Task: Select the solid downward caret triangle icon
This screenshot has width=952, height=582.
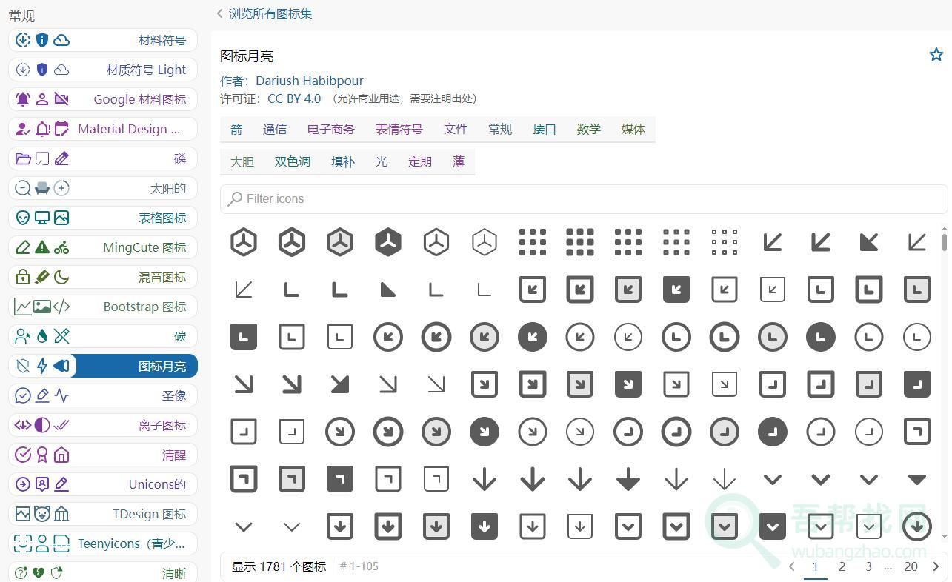Action: [916, 479]
